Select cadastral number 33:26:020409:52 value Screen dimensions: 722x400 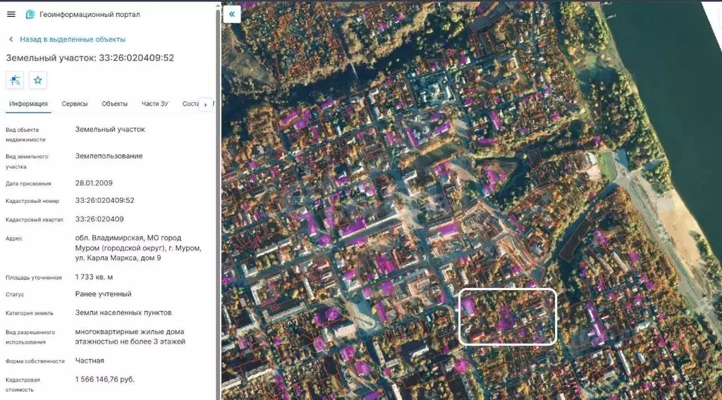[x=104, y=201]
